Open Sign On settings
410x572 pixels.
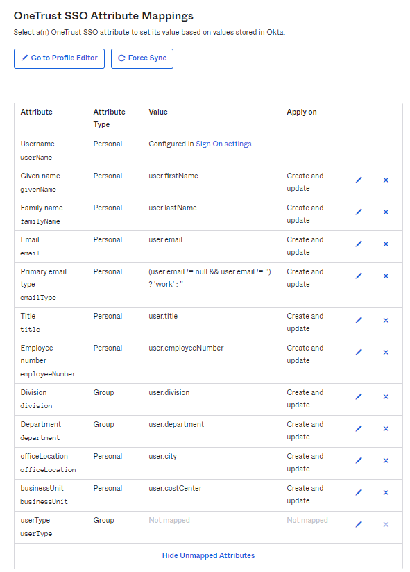222,144
